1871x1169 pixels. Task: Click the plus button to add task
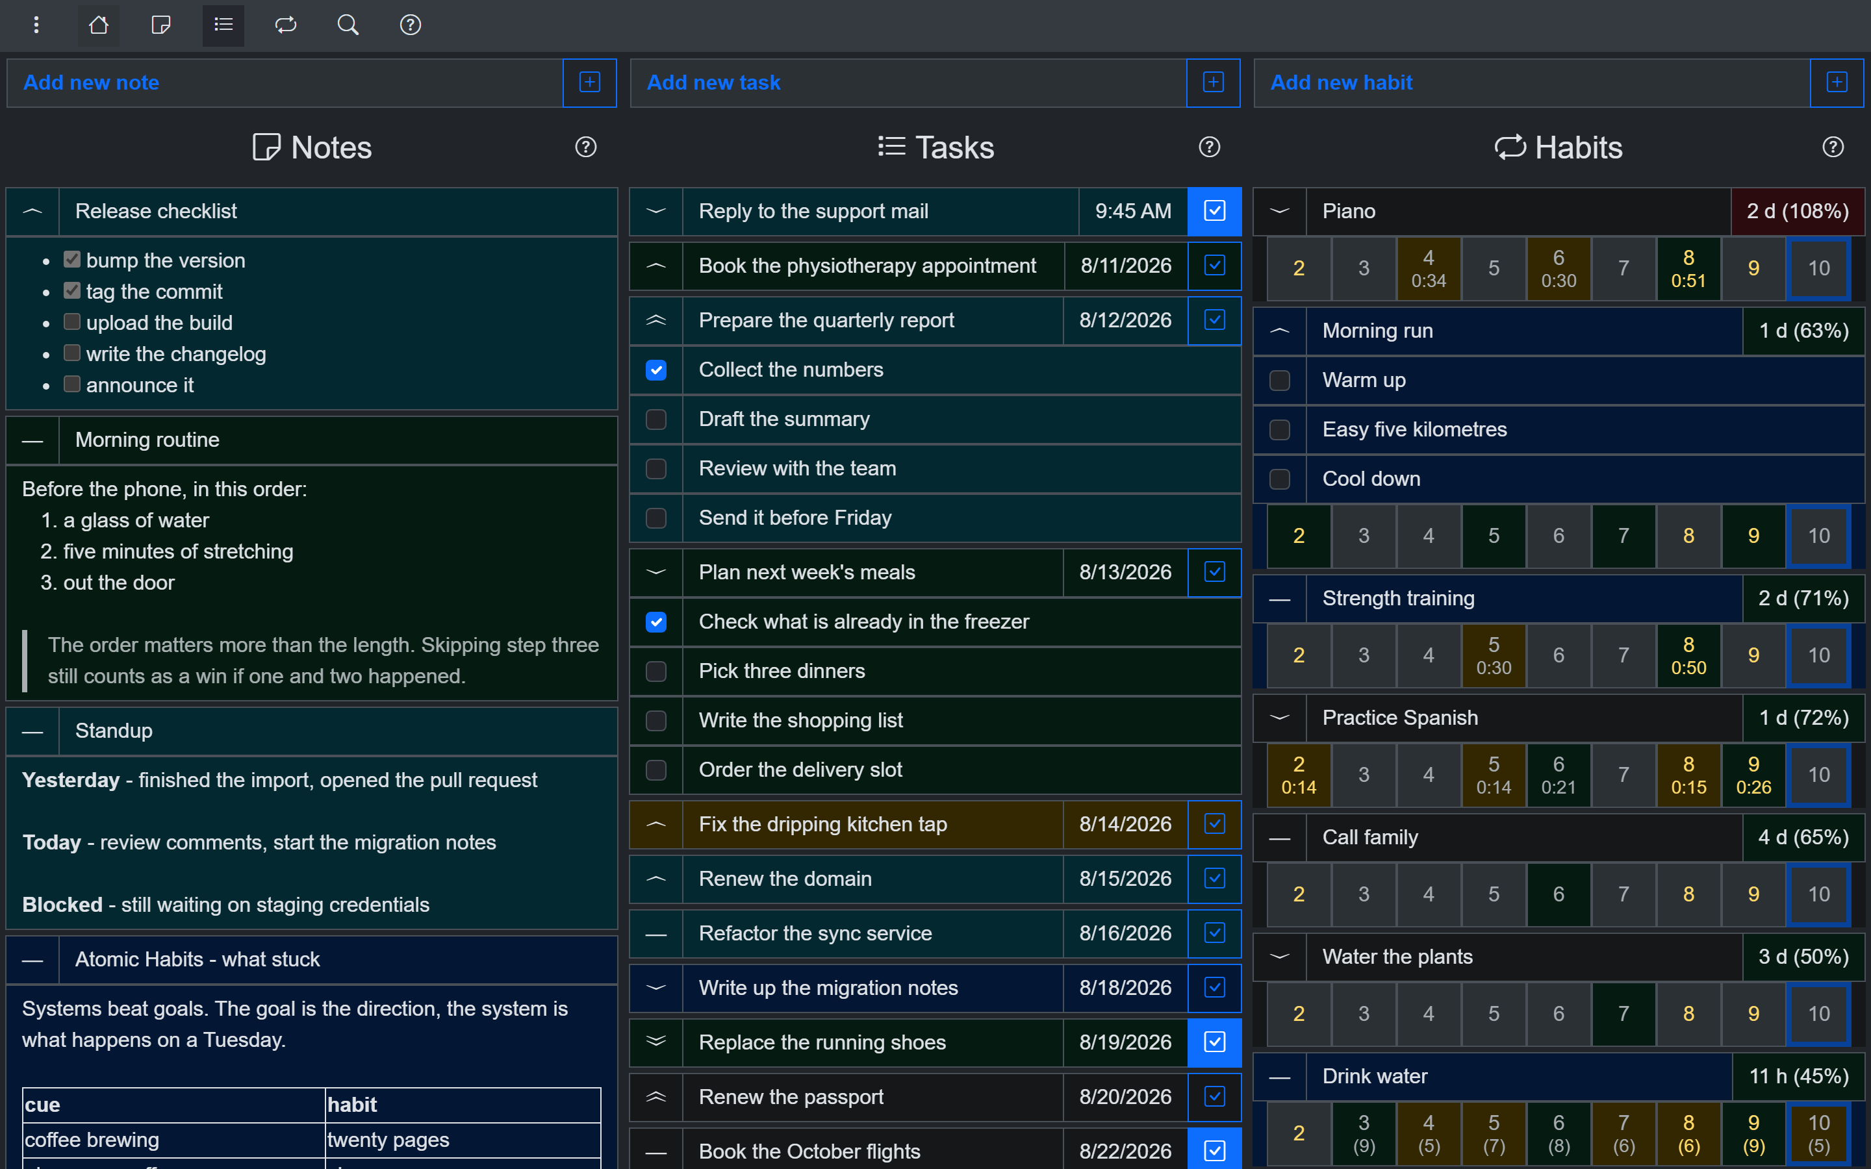click(1214, 82)
